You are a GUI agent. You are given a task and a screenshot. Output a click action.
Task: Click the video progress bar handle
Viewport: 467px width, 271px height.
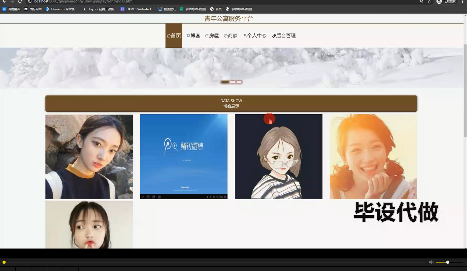pos(4,262)
